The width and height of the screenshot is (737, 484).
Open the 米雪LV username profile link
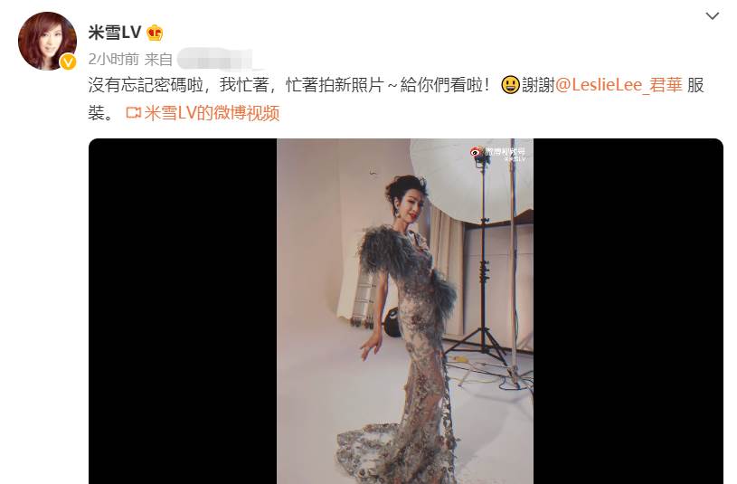tap(114, 33)
